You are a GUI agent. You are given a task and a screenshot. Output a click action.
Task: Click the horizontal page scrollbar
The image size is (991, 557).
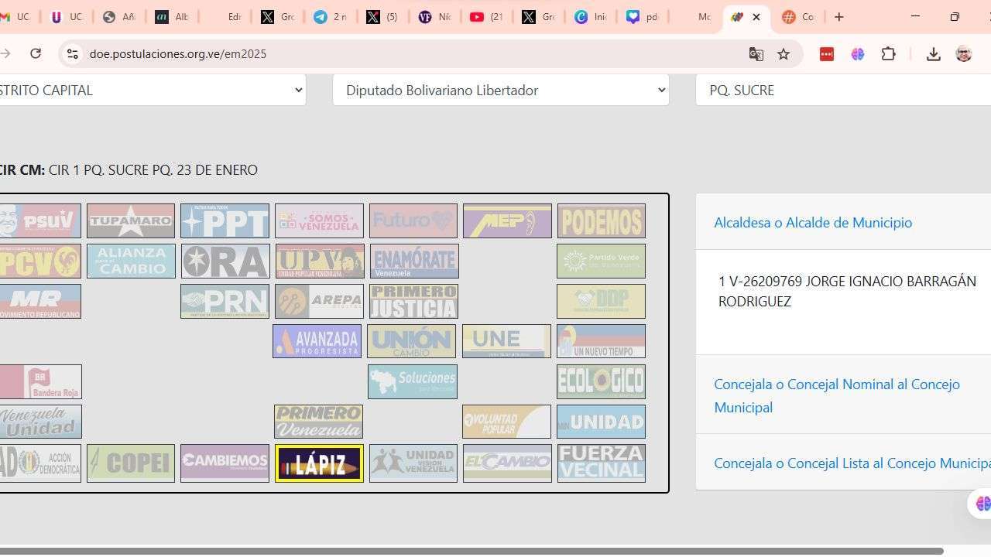[471, 551]
